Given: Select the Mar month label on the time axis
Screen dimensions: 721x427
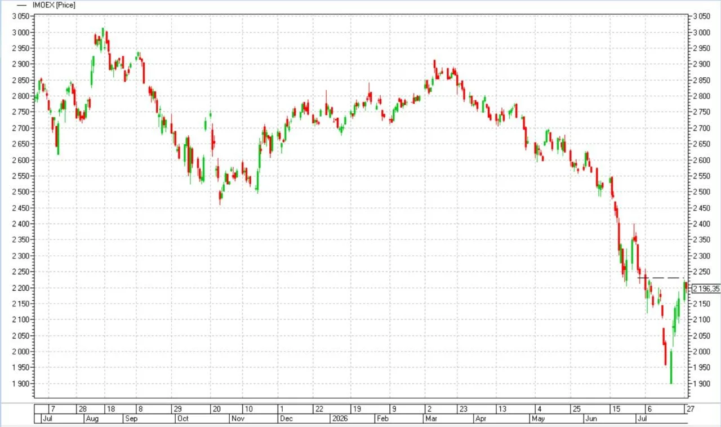Looking at the screenshot, I should [x=431, y=419].
